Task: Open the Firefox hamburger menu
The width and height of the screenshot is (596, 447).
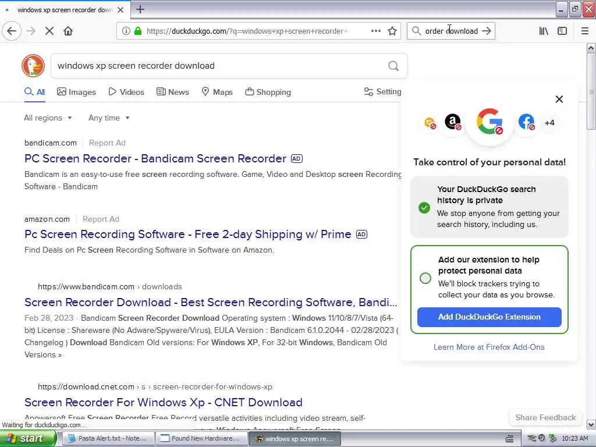Action: pos(585,31)
